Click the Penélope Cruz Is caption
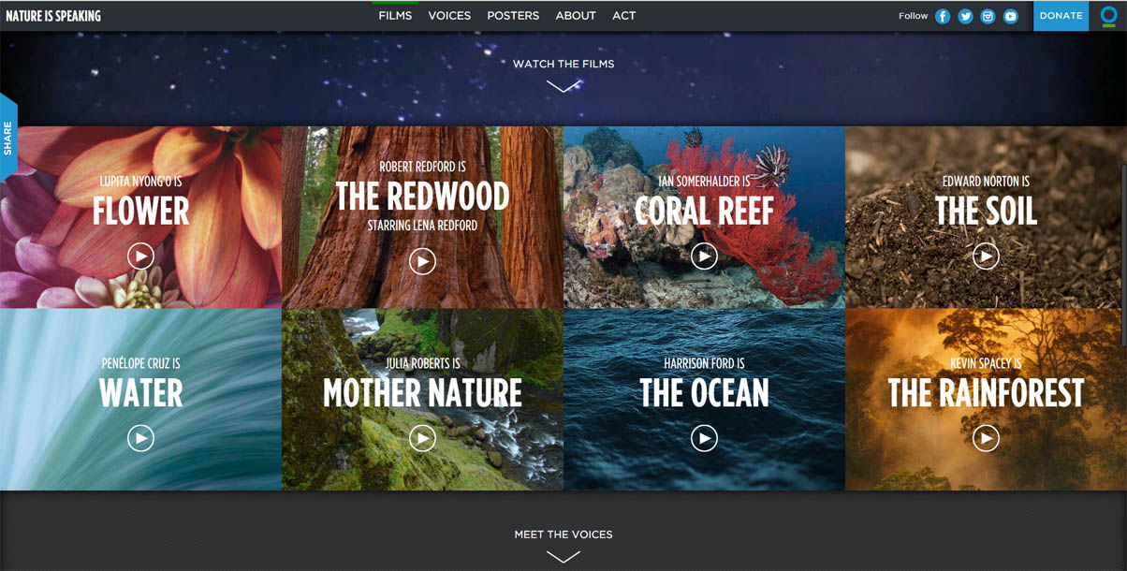 pos(140,363)
